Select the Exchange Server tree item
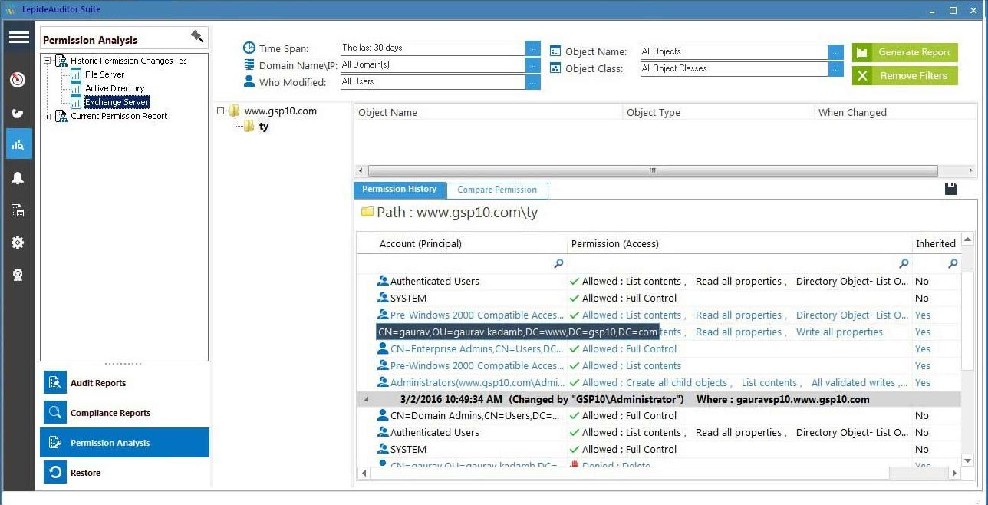988x505 pixels. (116, 101)
